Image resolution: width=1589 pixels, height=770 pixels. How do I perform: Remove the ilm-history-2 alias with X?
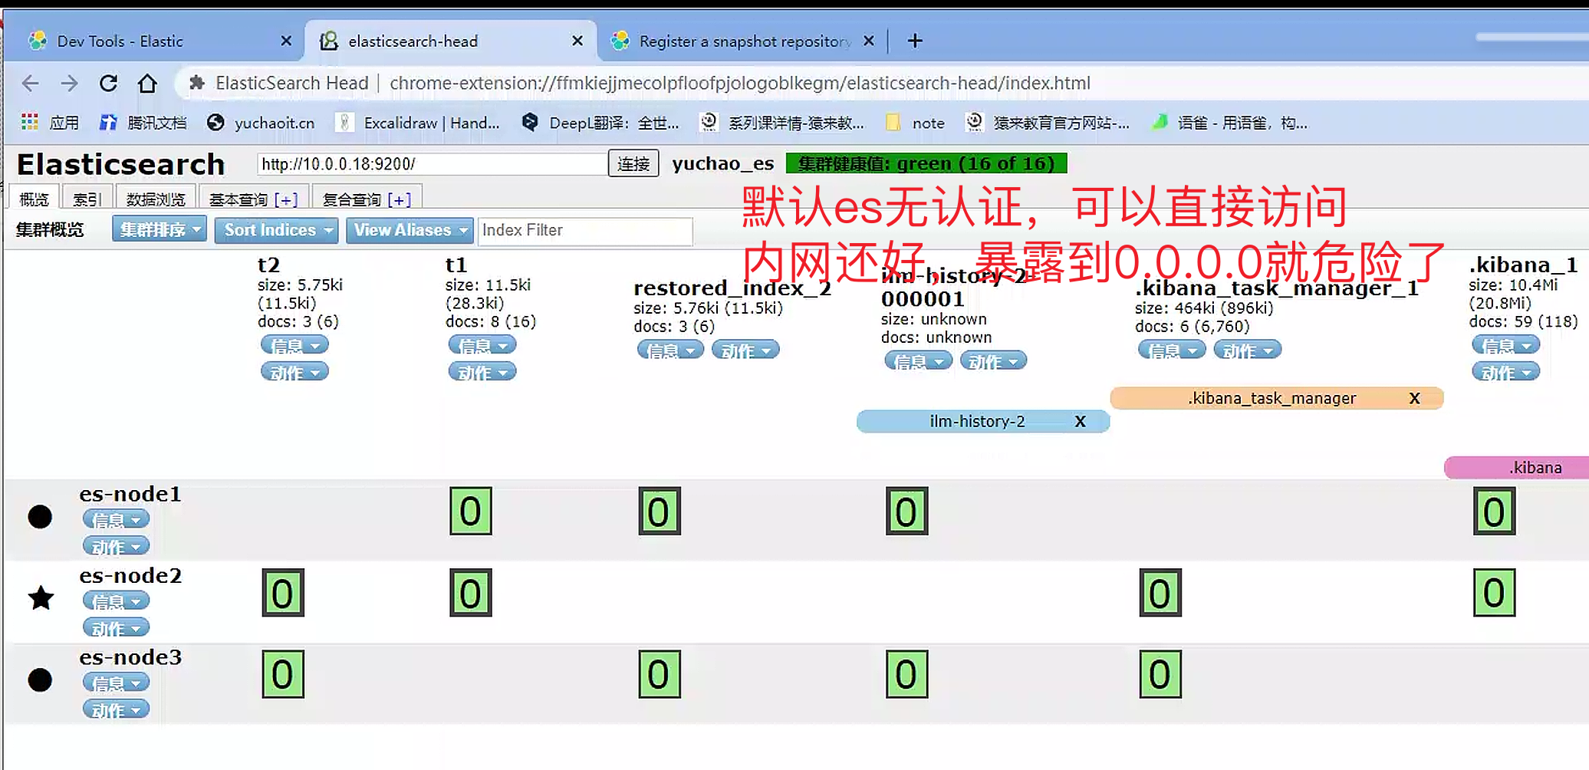[1080, 421]
